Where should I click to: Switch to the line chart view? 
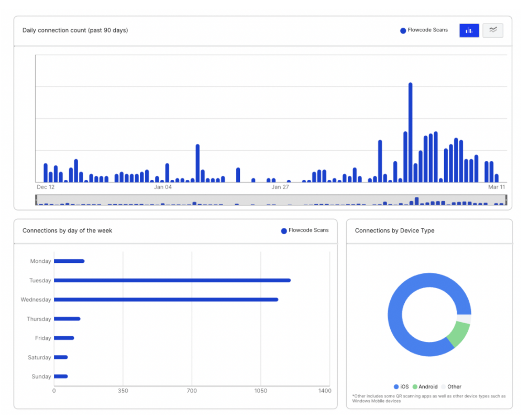(492, 30)
